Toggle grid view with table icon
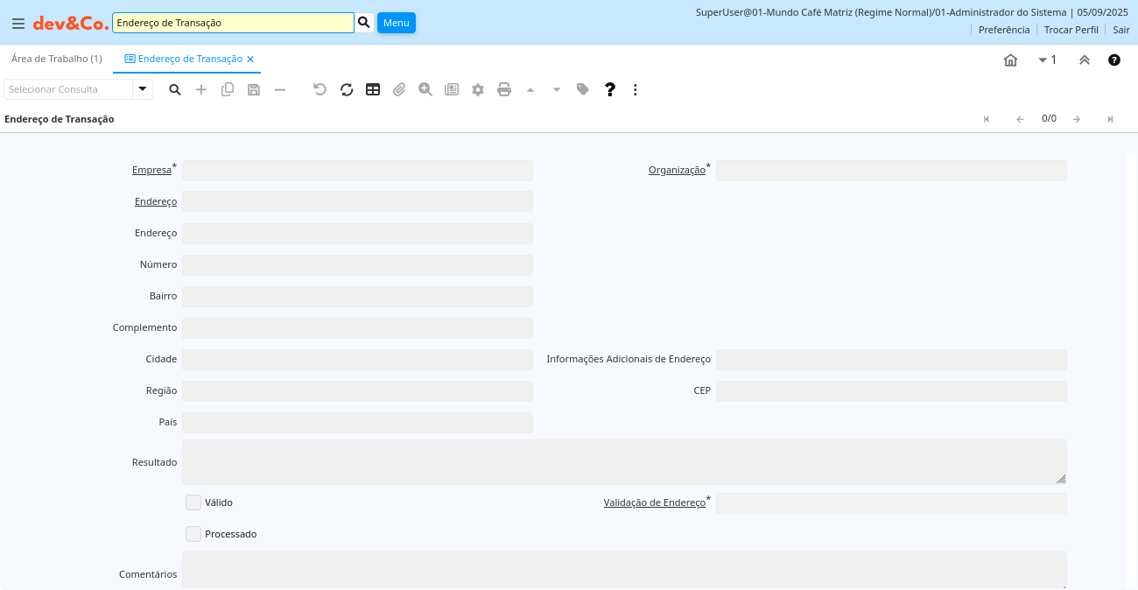Screen dimensions: 1138x590 (x=373, y=89)
